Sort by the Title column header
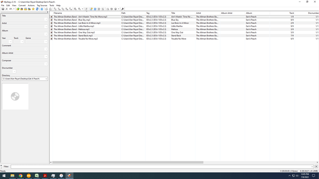The image size is (319, 179). (x=183, y=13)
